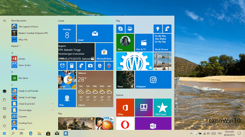The image size is (245, 137).
Task: Open the Alarm clock small tile
Action: click(x=62, y=66)
